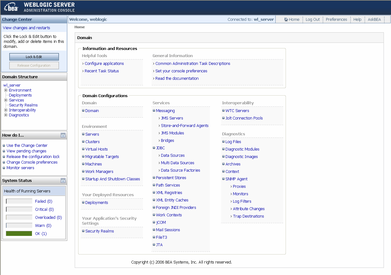Open the Multi Data Sources link
Viewport: 391px width, 275px height.
click(177, 163)
